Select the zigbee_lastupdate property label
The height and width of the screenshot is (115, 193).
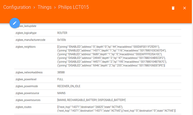pyautogui.click(x=27, y=26)
